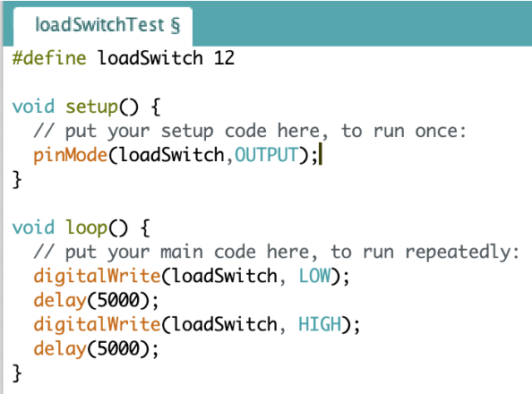Image resolution: width=532 pixels, height=394 pixels.
Task: Click loadSwitch identifier in the define line
Action: pos(150,57)
